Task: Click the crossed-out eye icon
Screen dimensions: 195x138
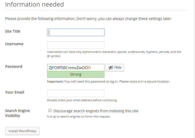Action: (x=111, y=68)
